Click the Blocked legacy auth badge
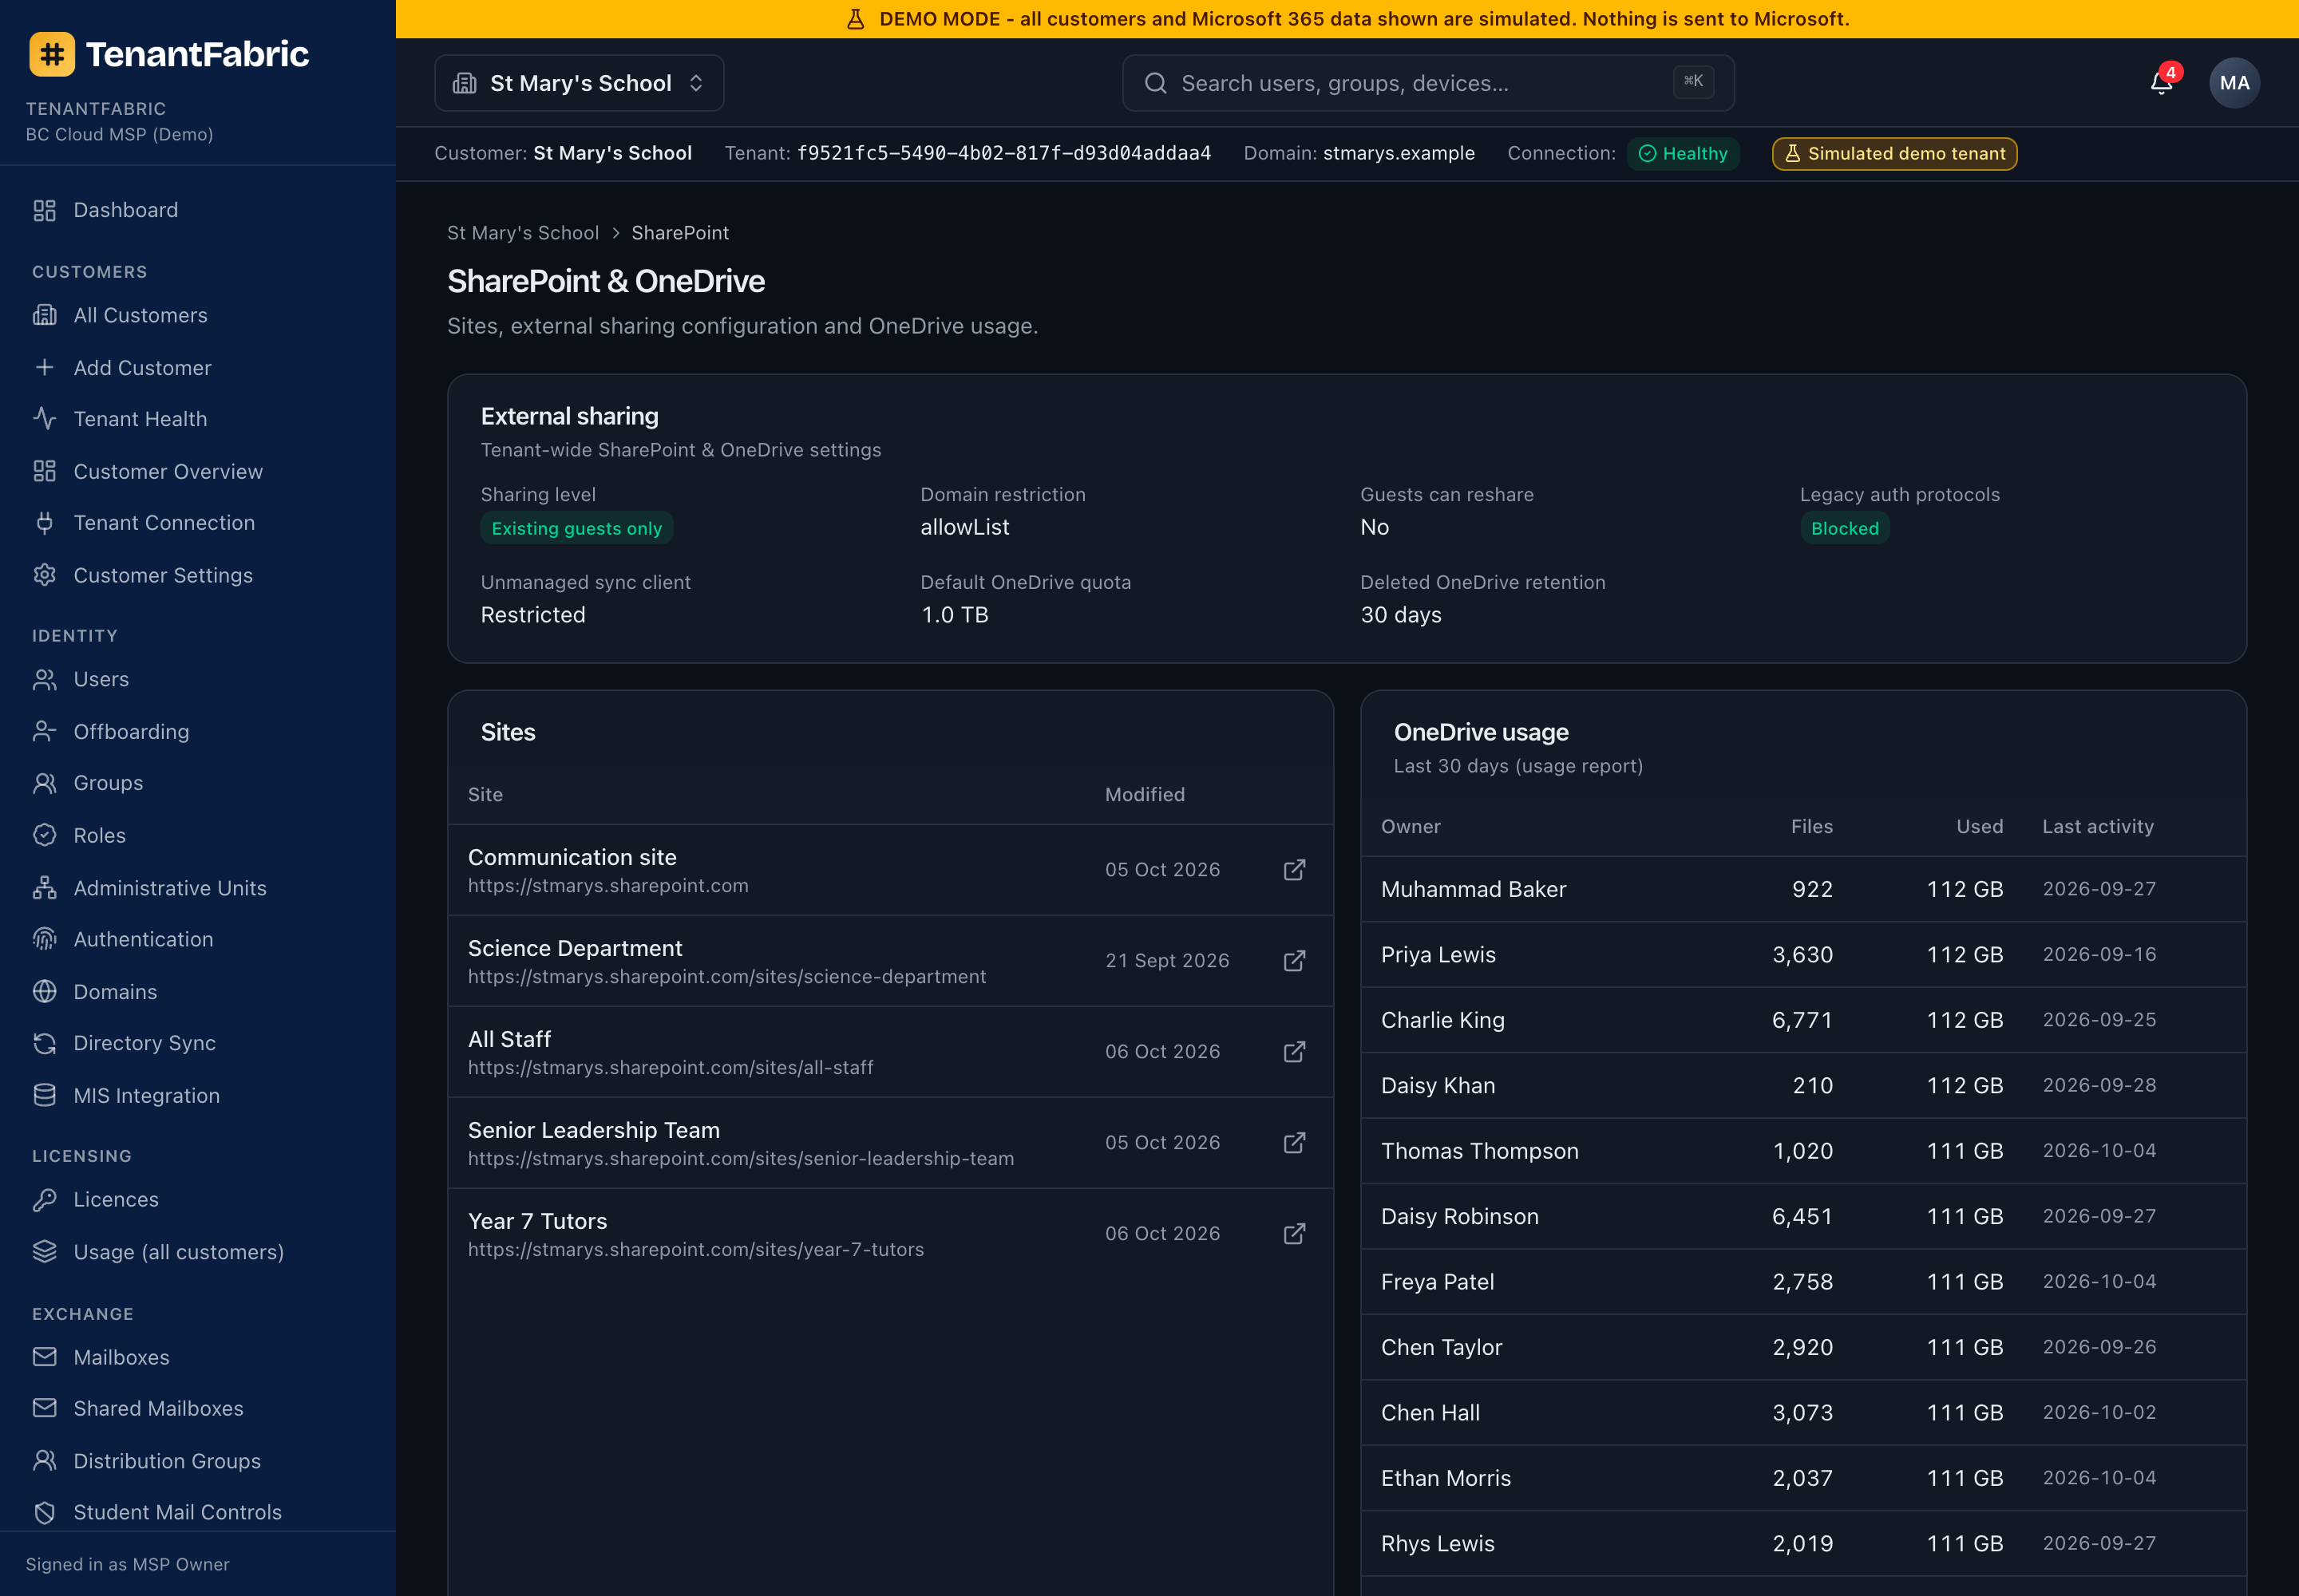The image size is (2299, 1596). (x=1844, y=528)
